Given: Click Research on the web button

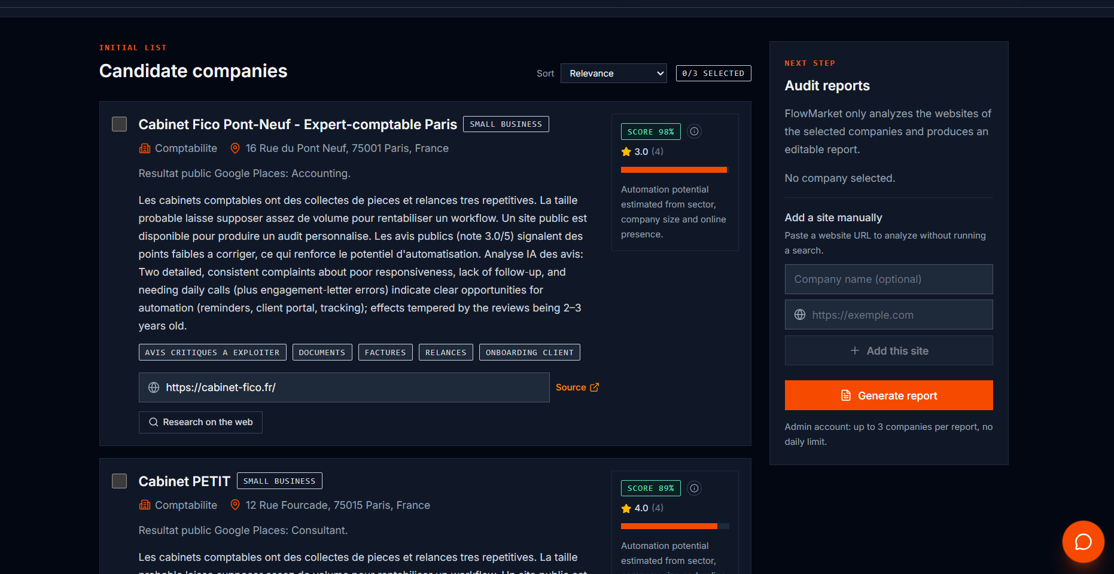Looking at the screenshot, I should (x=200, y=422).
